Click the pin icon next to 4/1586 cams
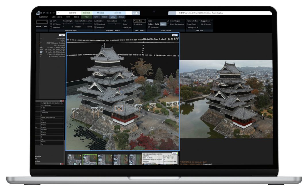This screenshot has height=194, width=308. coord(41,56)
